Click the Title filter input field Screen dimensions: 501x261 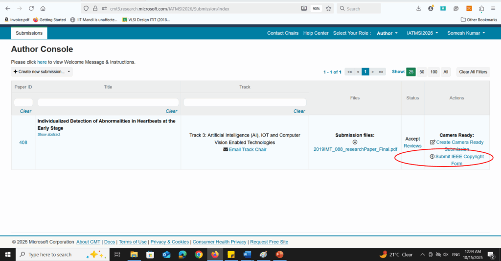108,102
